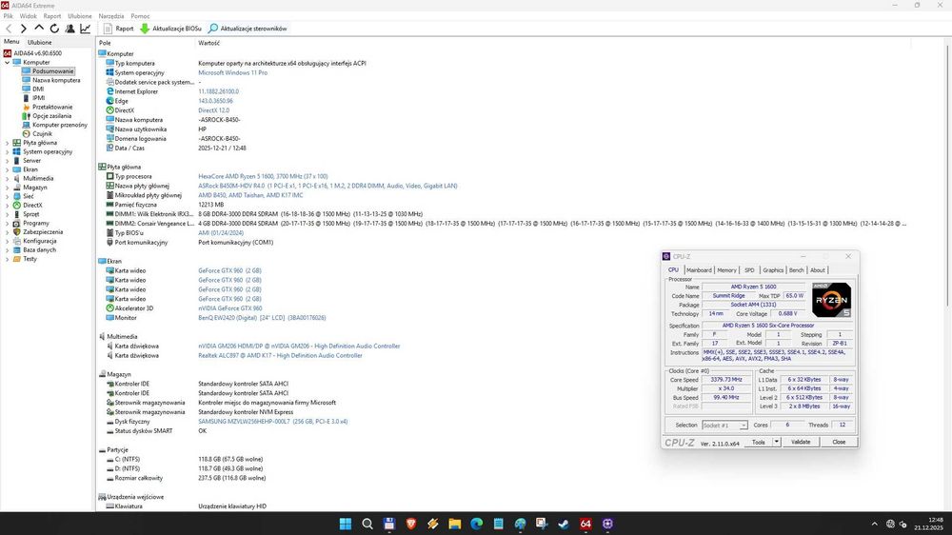Go forward with the AIDA64 toolbar arrow
952x535 pixels.
click(x=23, y=29)
